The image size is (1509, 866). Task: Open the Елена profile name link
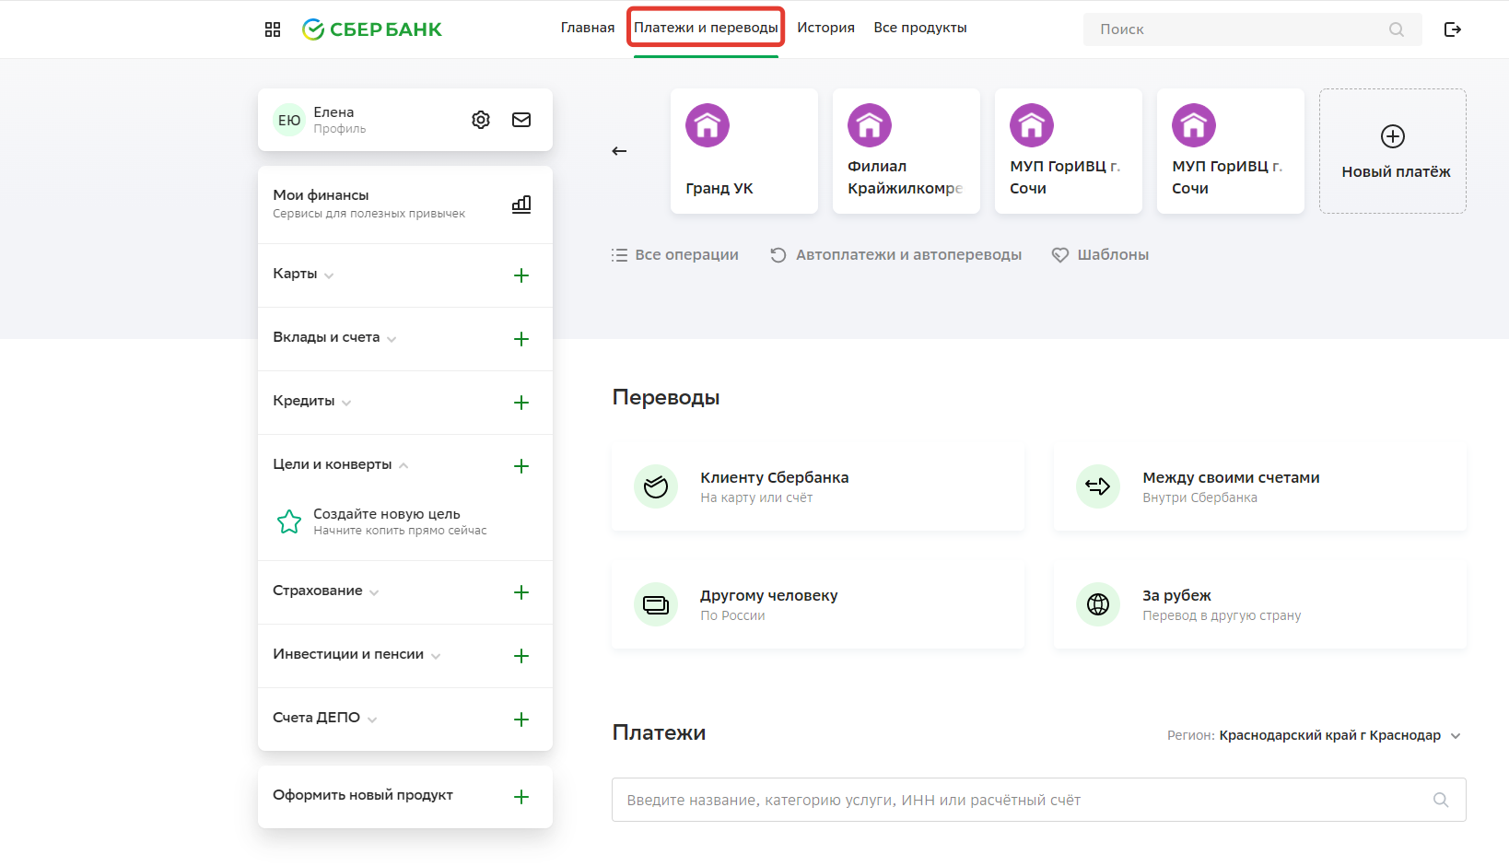(333, 112)
